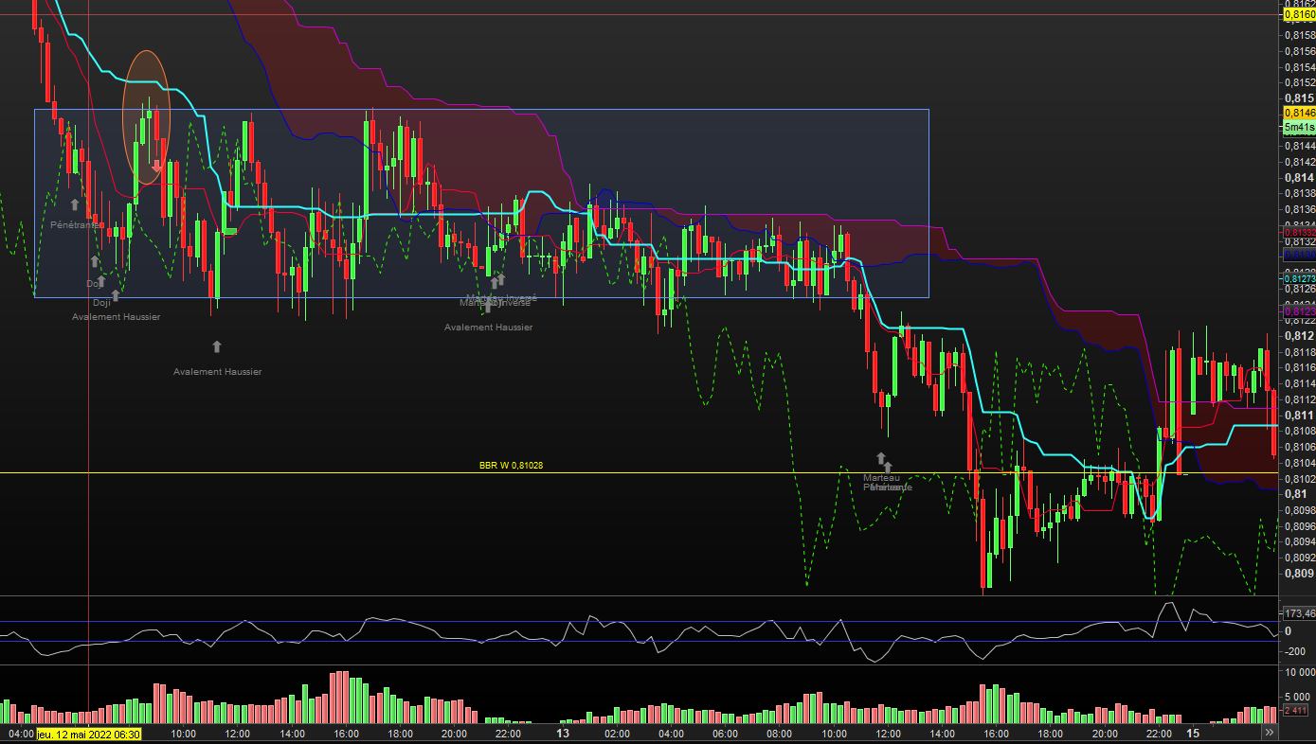1316x744 pixels.
Task: Click the 2 411 volume value label
Action: pos(1295,710)
